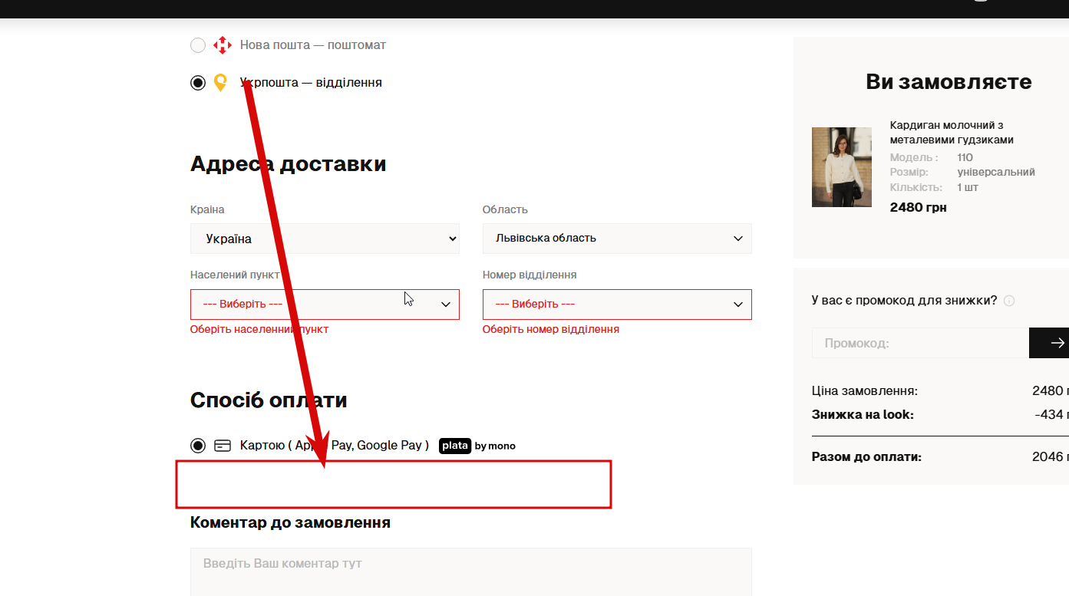The width and height of the screenshot is (1069, 596).
Task: Select Укрпошта — відділення radio button
Action: point(198,83)
